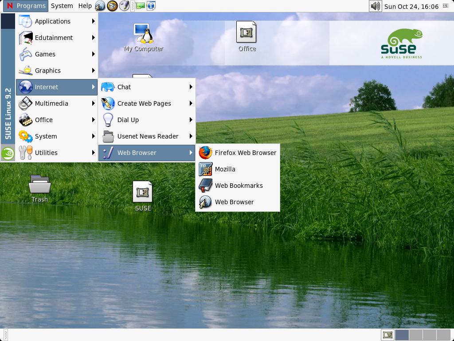Click the "Create Web Pages" label
The image size is (454, 341).
point(144,103)
